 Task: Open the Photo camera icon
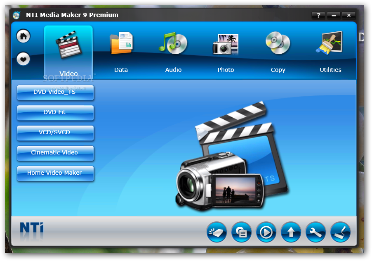(x=226, y=44)
